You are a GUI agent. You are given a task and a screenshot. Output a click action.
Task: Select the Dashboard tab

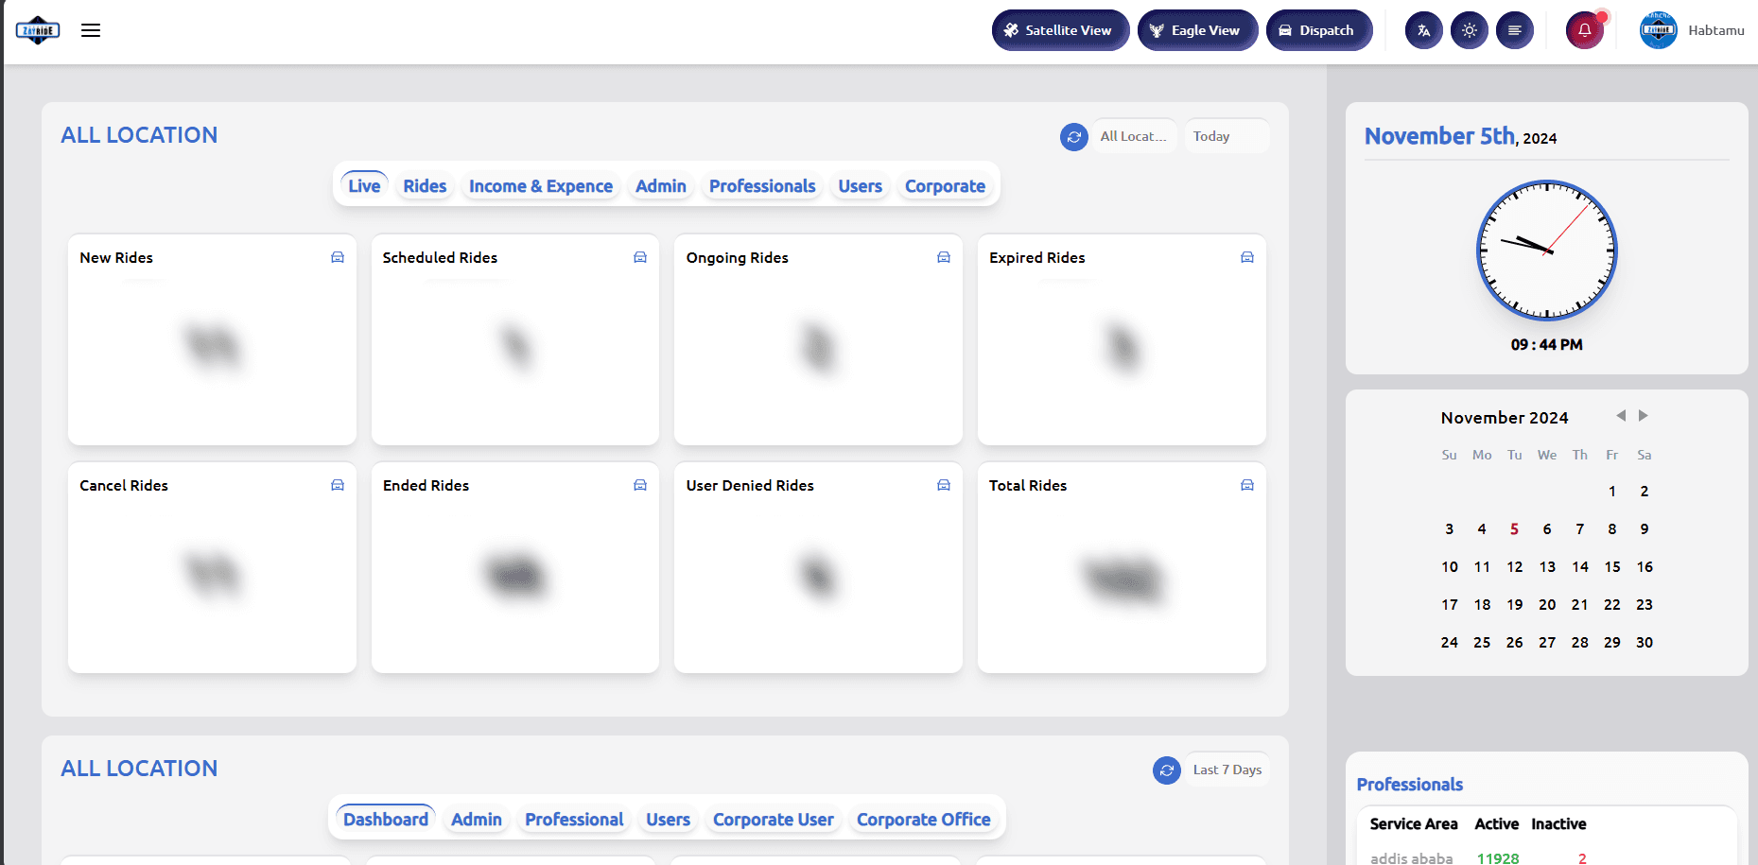coord(386,820)
